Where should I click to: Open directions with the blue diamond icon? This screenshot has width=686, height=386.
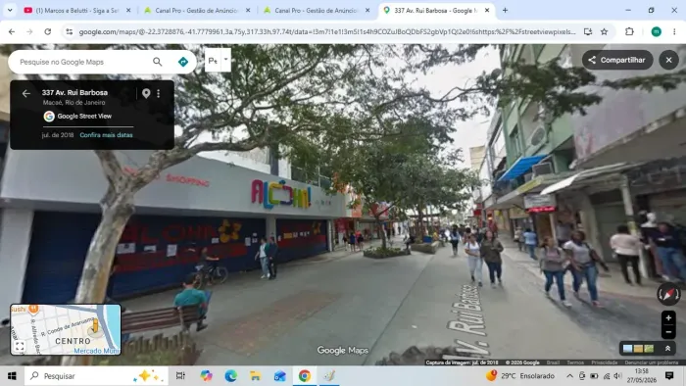click(183, 62)
